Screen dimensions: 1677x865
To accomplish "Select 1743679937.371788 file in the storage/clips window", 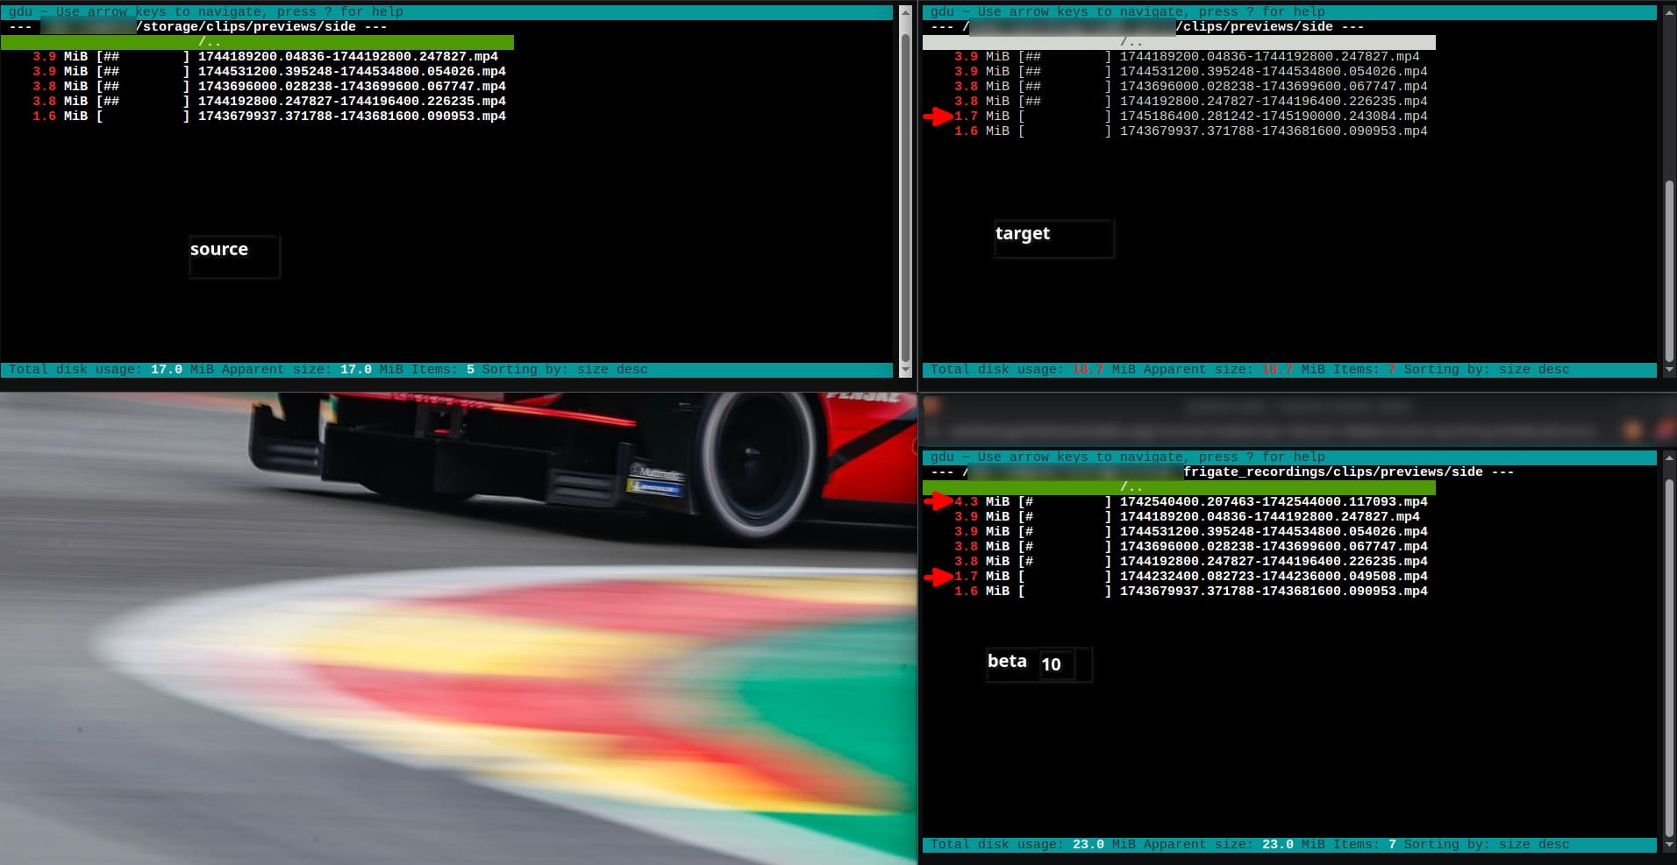I will click(268, 116).
